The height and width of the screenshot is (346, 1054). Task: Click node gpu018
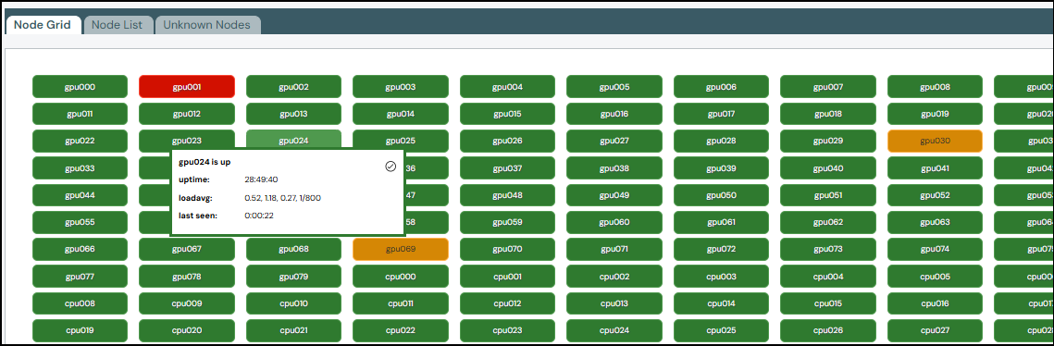(x=828, y=114)
